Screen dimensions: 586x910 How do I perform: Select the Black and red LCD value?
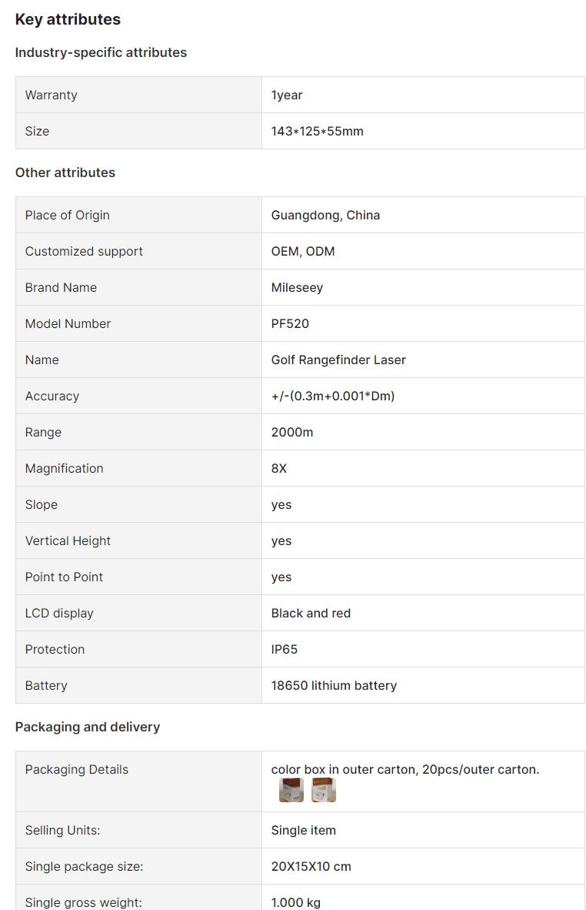(311, 613)
